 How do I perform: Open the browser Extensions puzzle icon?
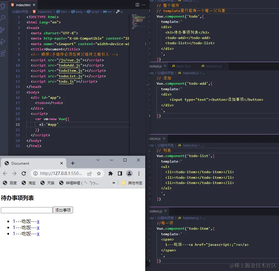[x=111, y=173]
